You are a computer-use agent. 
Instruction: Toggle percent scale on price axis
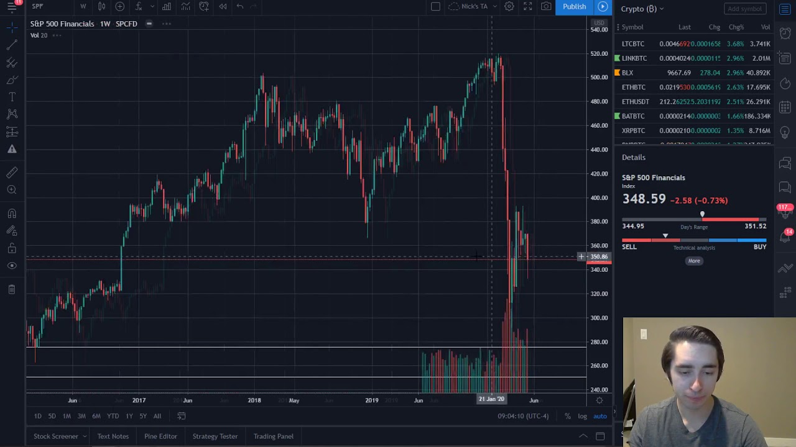tap(567, 416)
